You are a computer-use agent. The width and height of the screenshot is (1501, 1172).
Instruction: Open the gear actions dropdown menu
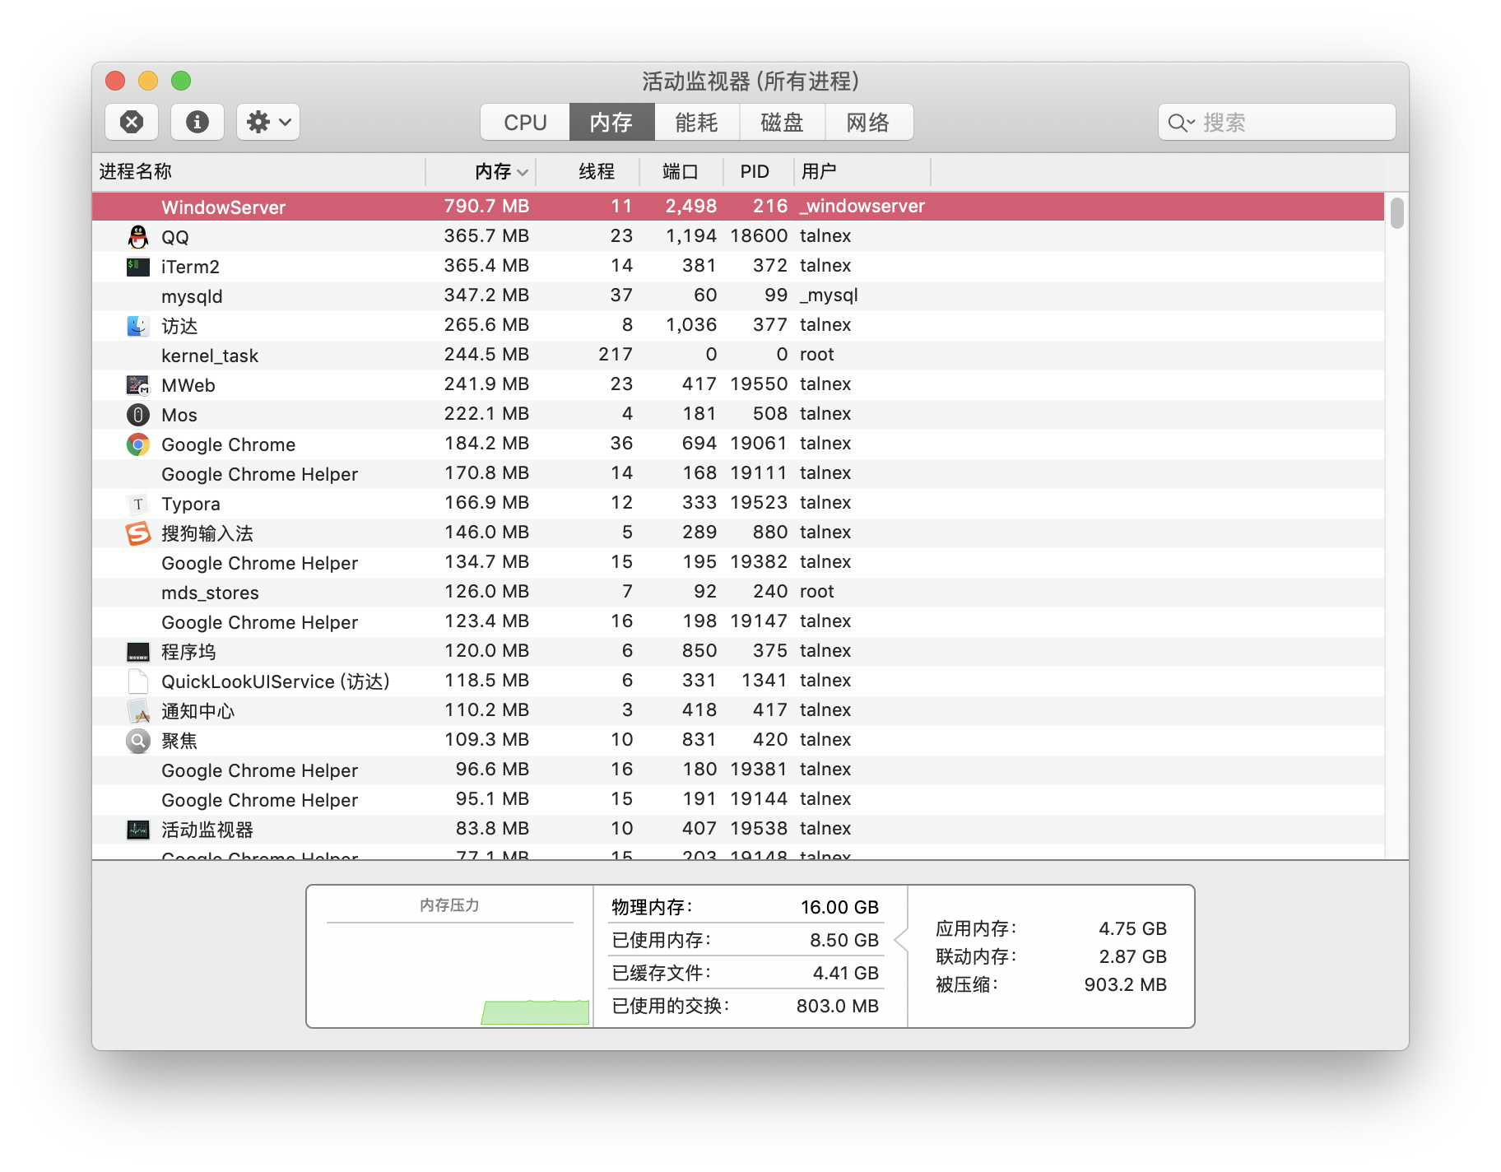[x=268, y=122]
